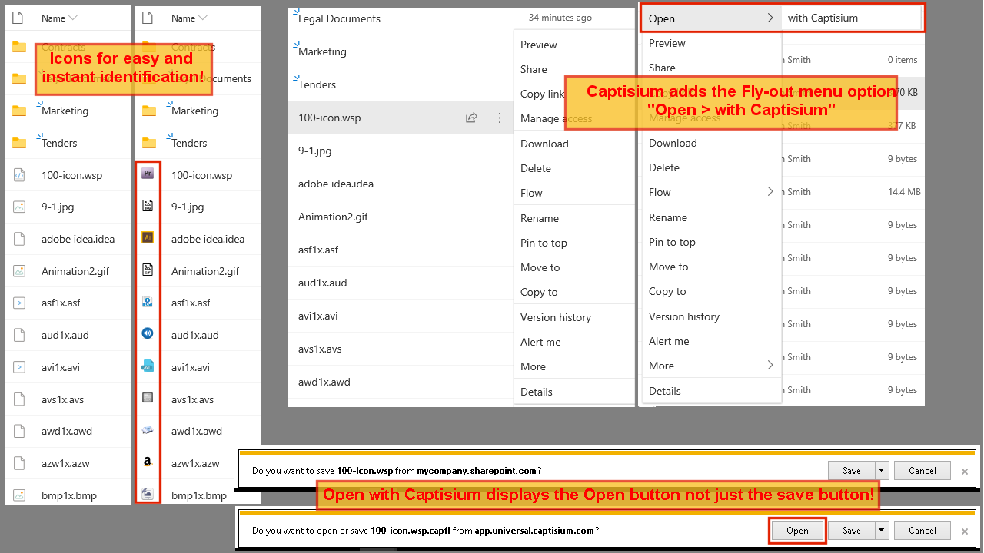Expand the Name column dropdown in the Captisium-icon list

tap(203, 18)
